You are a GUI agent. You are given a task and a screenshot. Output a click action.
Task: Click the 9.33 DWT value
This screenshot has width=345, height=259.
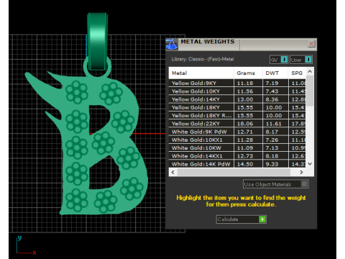point(272,164)
